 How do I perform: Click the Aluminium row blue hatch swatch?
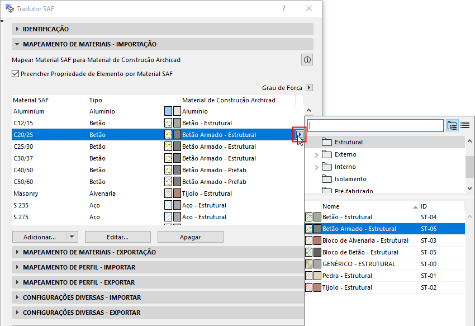coord(168,111)
